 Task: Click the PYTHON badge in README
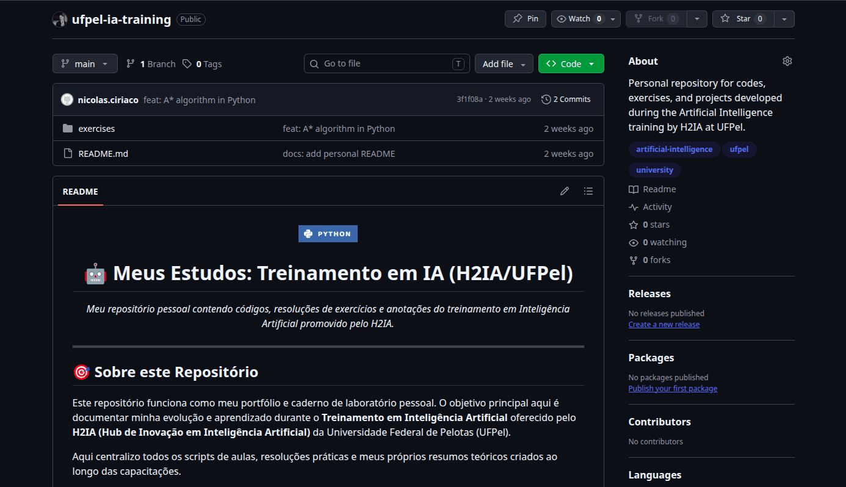pyautogui.click(x=328, y=234)
